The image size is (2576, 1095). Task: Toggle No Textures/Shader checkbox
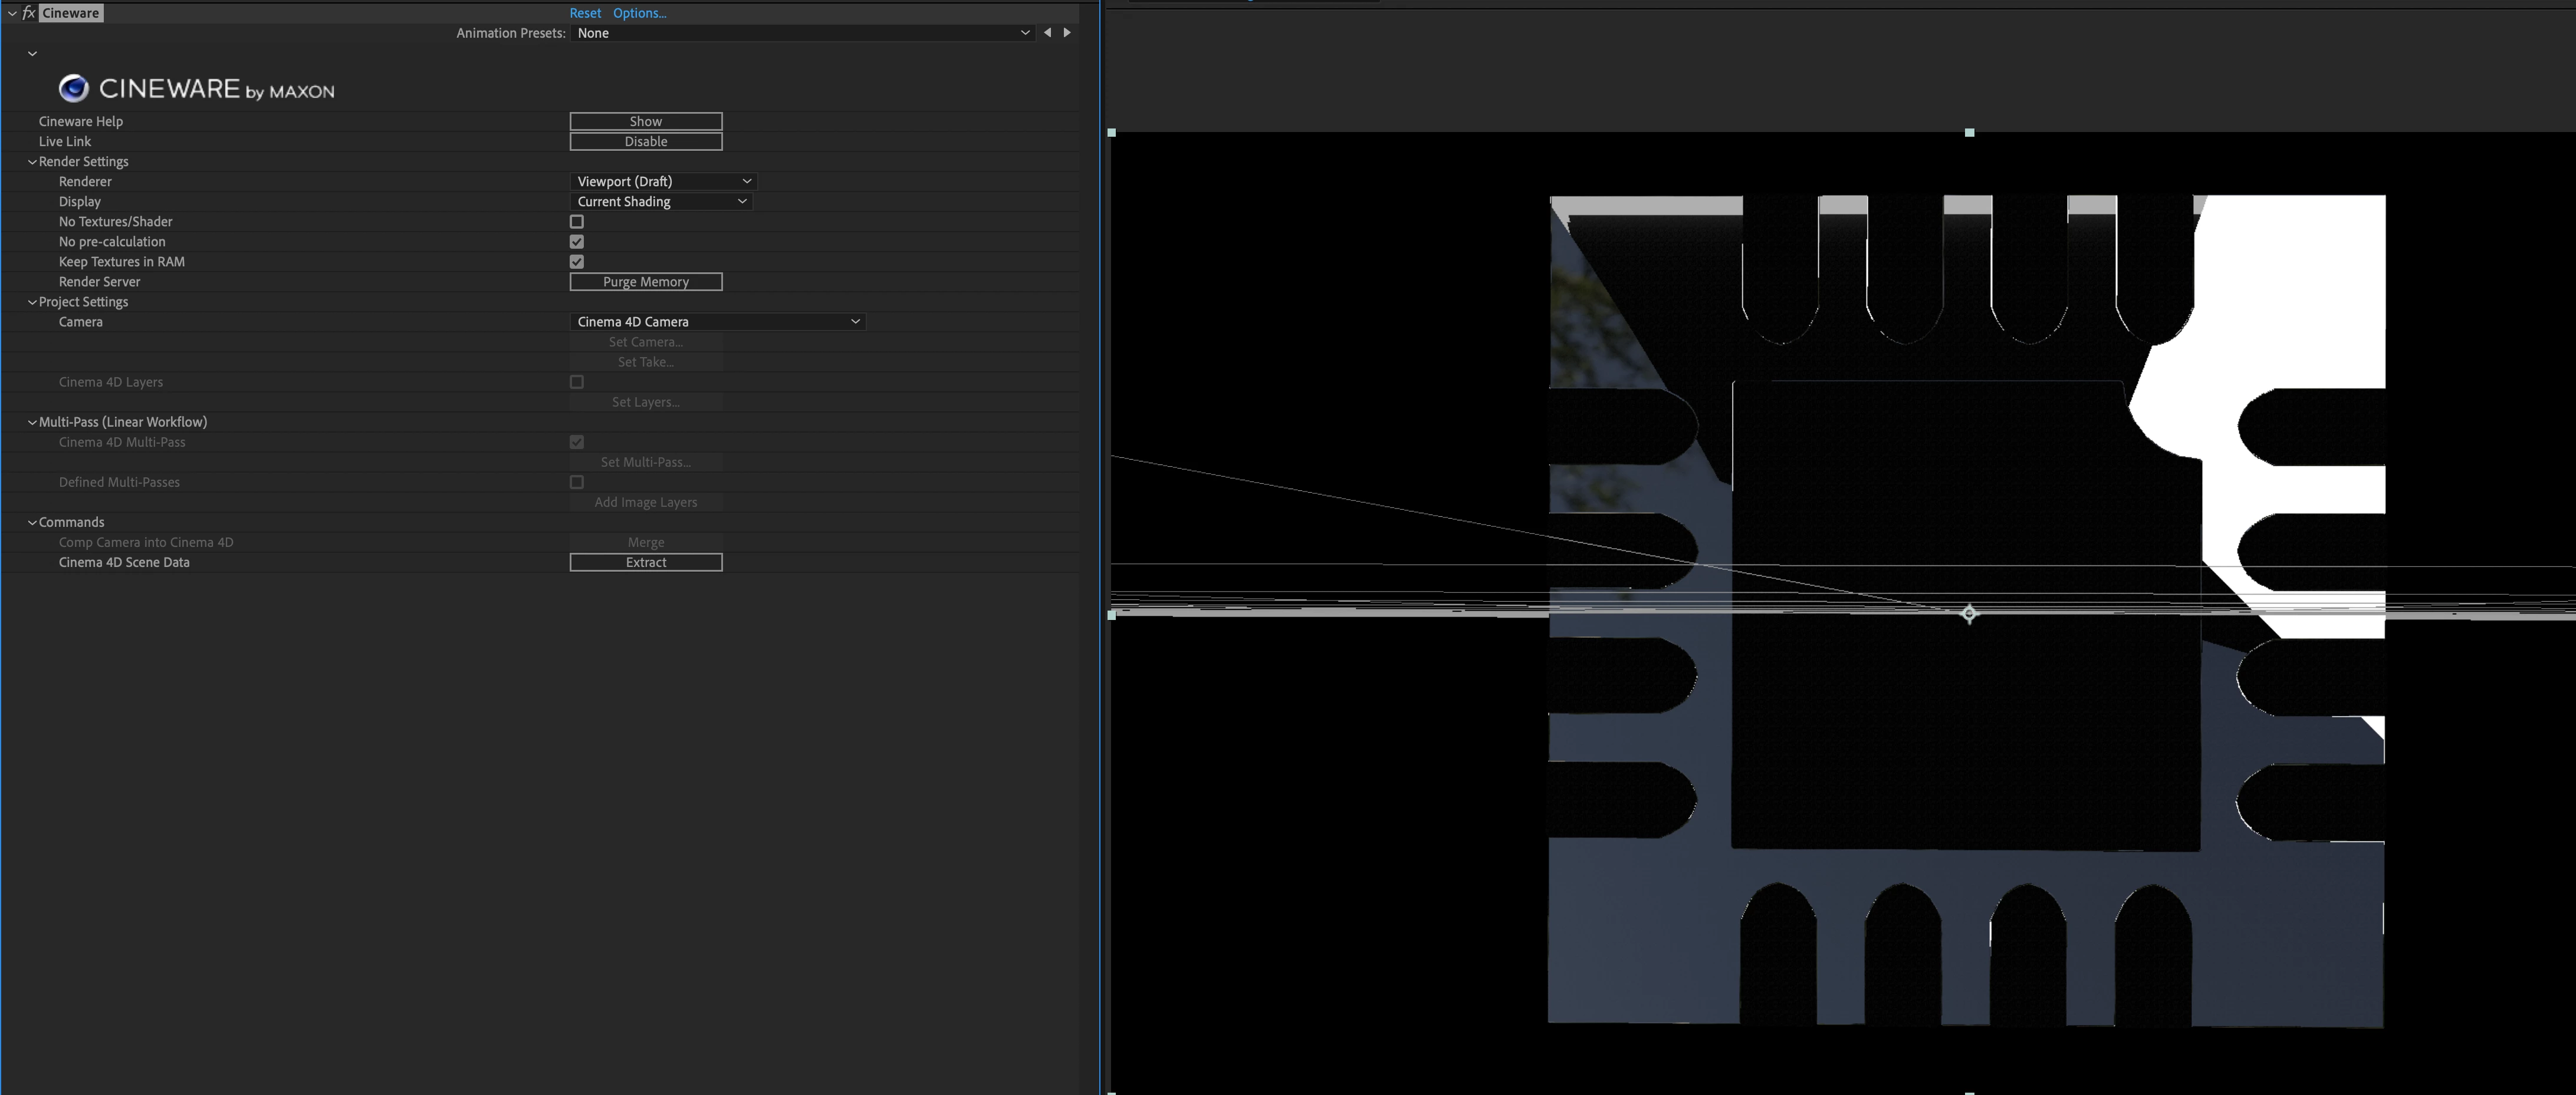click(x=577, y=222)
